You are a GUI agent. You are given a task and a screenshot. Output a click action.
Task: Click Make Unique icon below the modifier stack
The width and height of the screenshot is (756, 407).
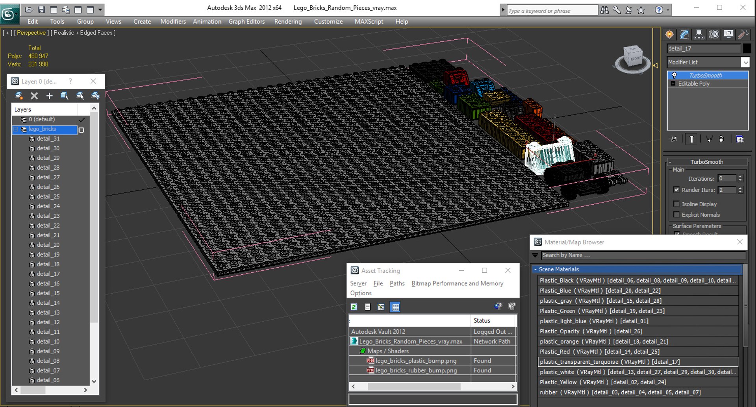709,139
